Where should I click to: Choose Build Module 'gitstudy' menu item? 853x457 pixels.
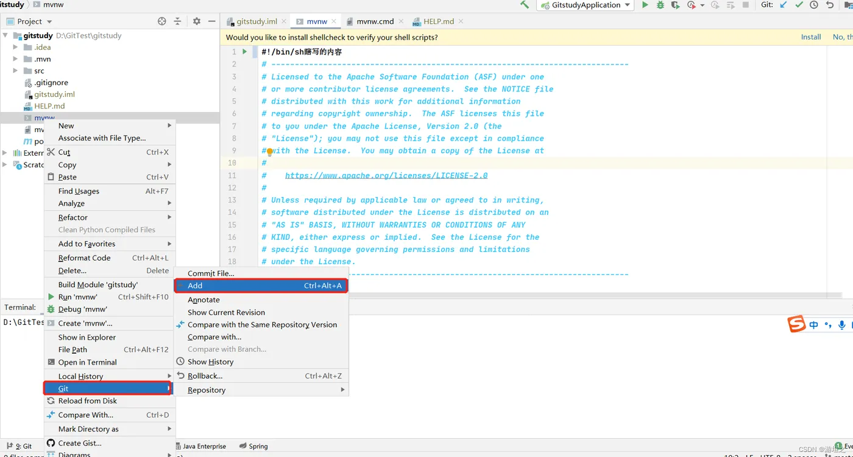(110, 285)
